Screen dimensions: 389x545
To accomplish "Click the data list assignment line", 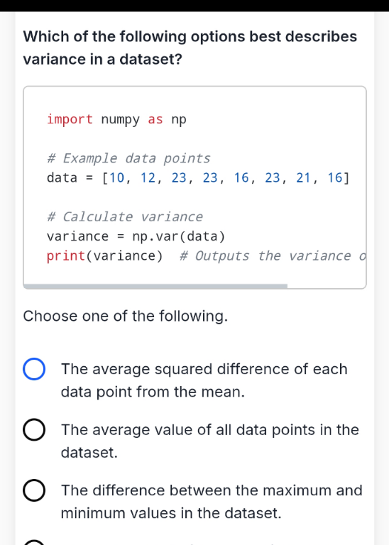I will [x=198, y=178].
